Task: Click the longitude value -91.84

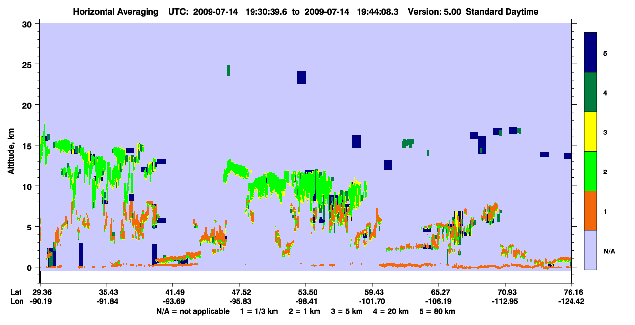Action: 106,301
